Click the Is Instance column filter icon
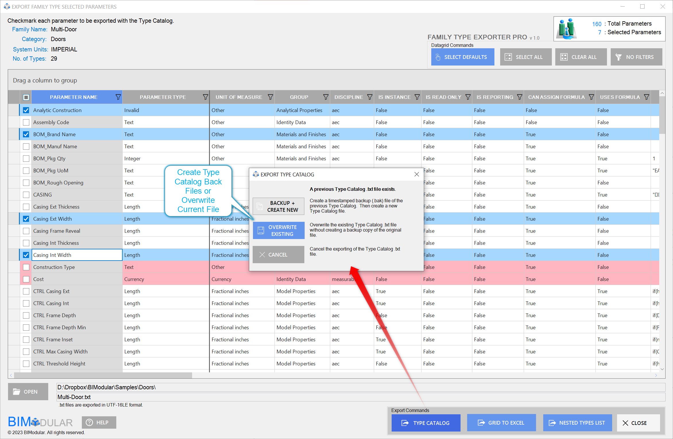 (x=417, y=97)
